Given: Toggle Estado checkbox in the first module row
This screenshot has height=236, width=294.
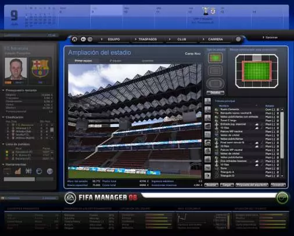Looking at the screenshot, I should click(278, 110).
